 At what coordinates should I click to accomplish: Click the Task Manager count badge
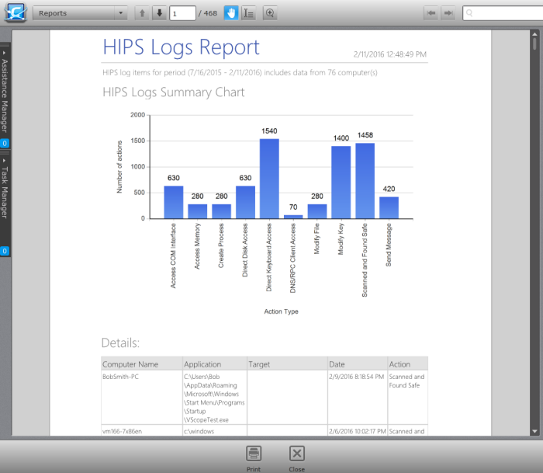5,251
